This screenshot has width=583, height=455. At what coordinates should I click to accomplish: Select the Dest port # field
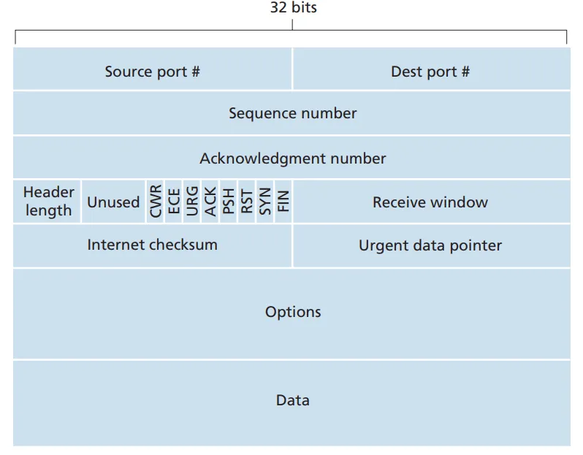[x=430, y=71]
